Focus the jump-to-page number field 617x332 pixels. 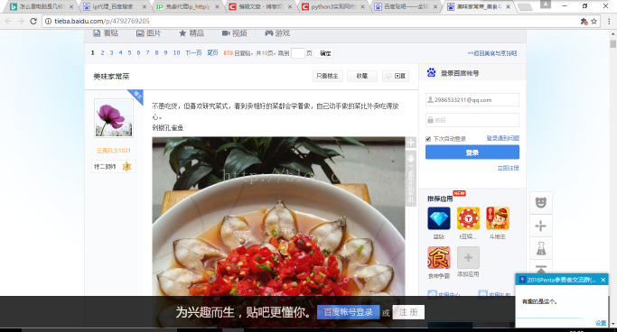click(298, 53)
